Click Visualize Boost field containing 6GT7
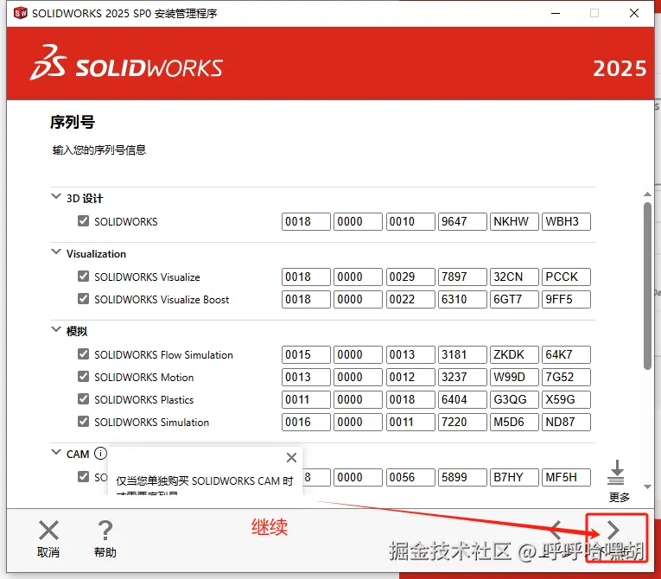The height and width of the screenshot is (579, 661). (514, 299)
